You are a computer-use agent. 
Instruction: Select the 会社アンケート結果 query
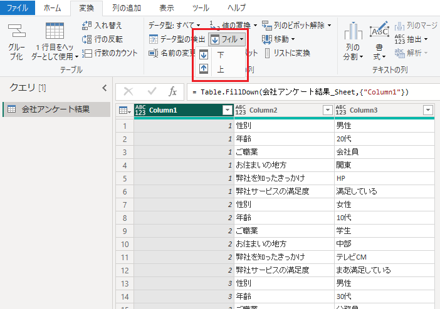tap(55, 109)
